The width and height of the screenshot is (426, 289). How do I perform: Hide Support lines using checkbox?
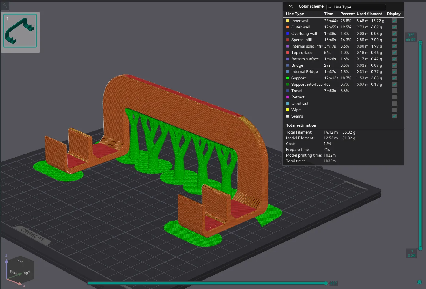pyautogui.click(x=394, y=78)
